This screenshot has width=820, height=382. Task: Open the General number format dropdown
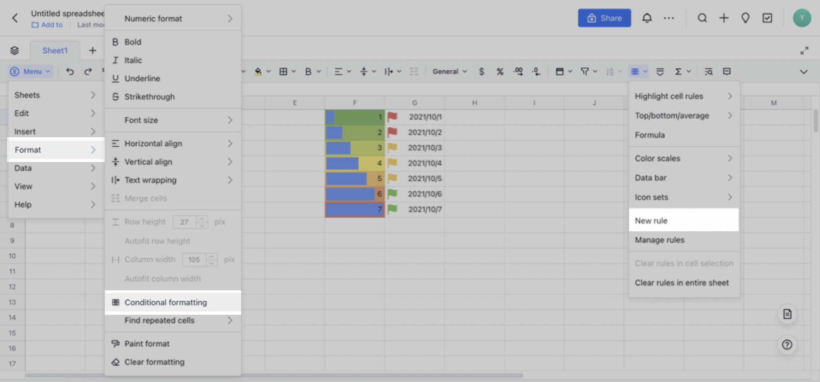[x=449, y=71]
